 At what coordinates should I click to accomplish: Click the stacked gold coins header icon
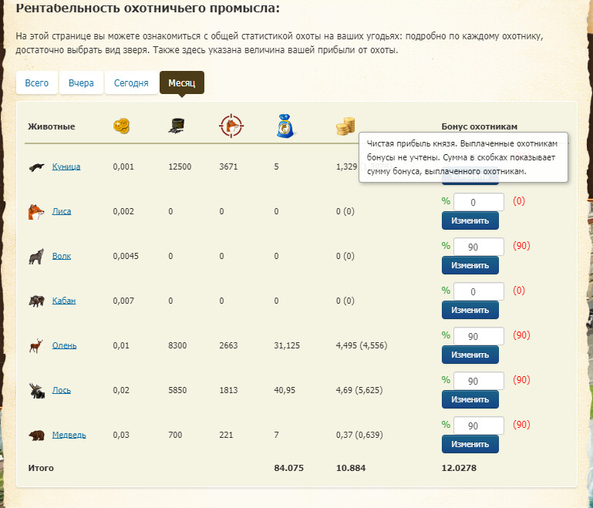coord(345,126)
